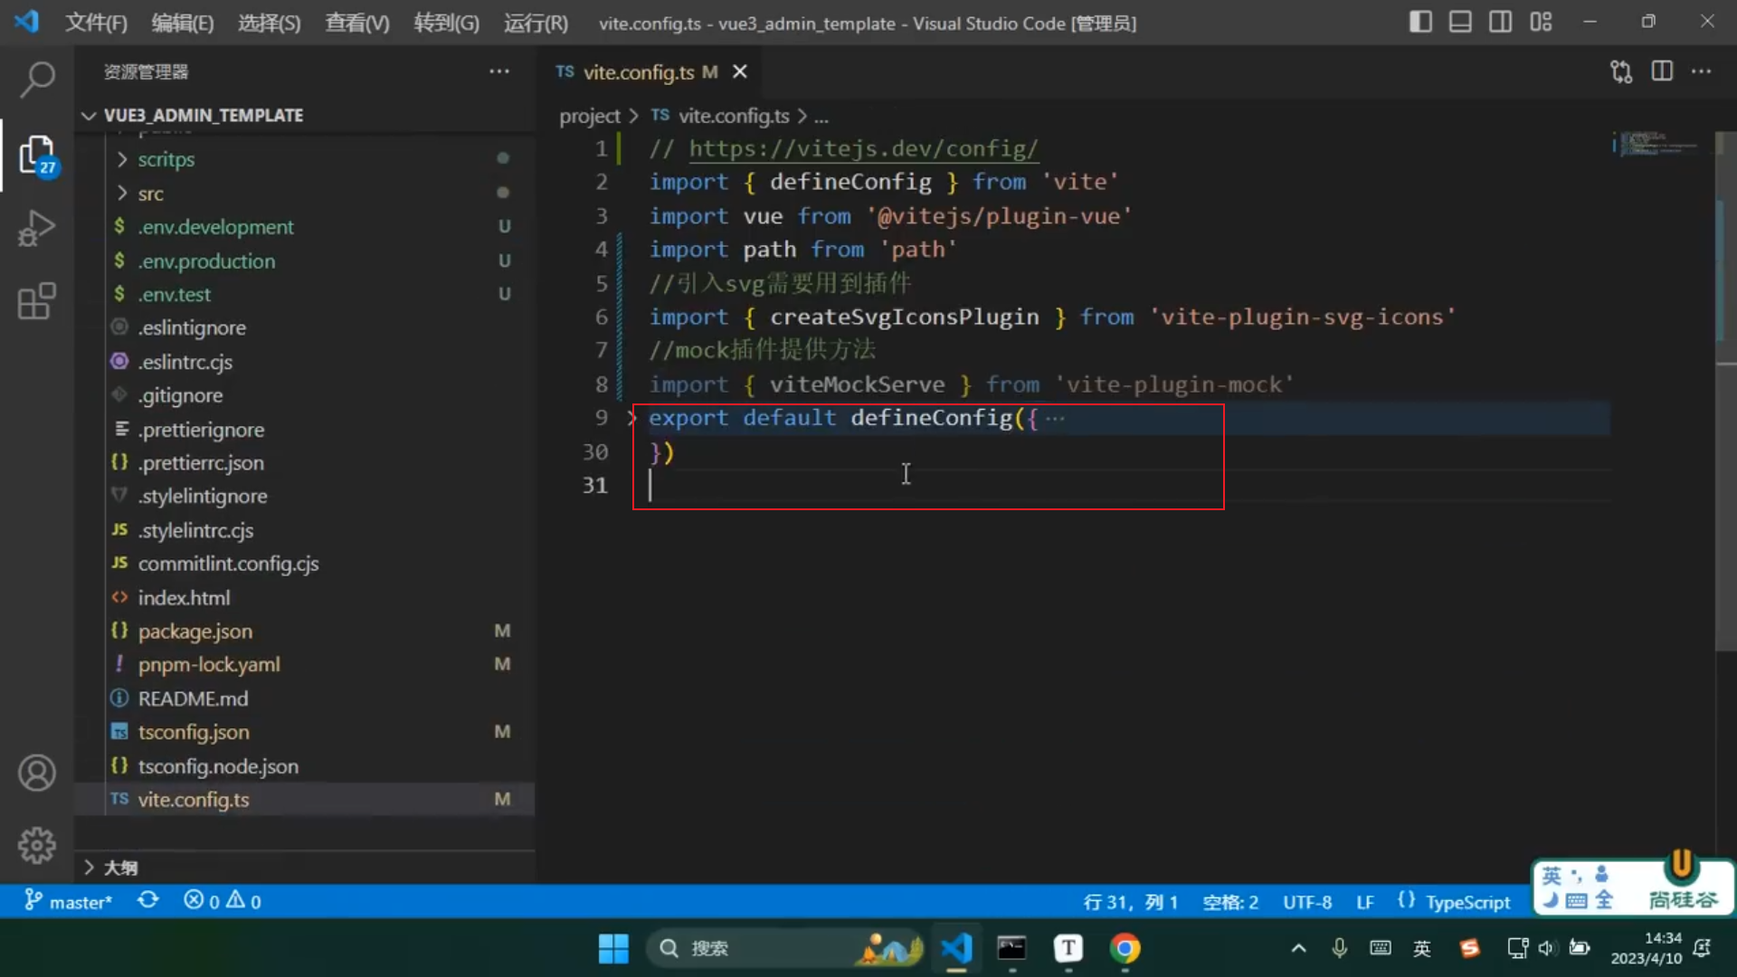Screen dimensions: 1737x977
Task: Open changes compare icon in editor toolbar
Action: point(1621,71)
